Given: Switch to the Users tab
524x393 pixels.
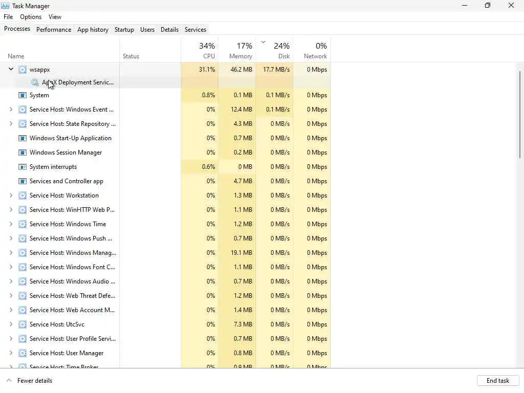Looking at the screenshot, I should pos(147,29).
